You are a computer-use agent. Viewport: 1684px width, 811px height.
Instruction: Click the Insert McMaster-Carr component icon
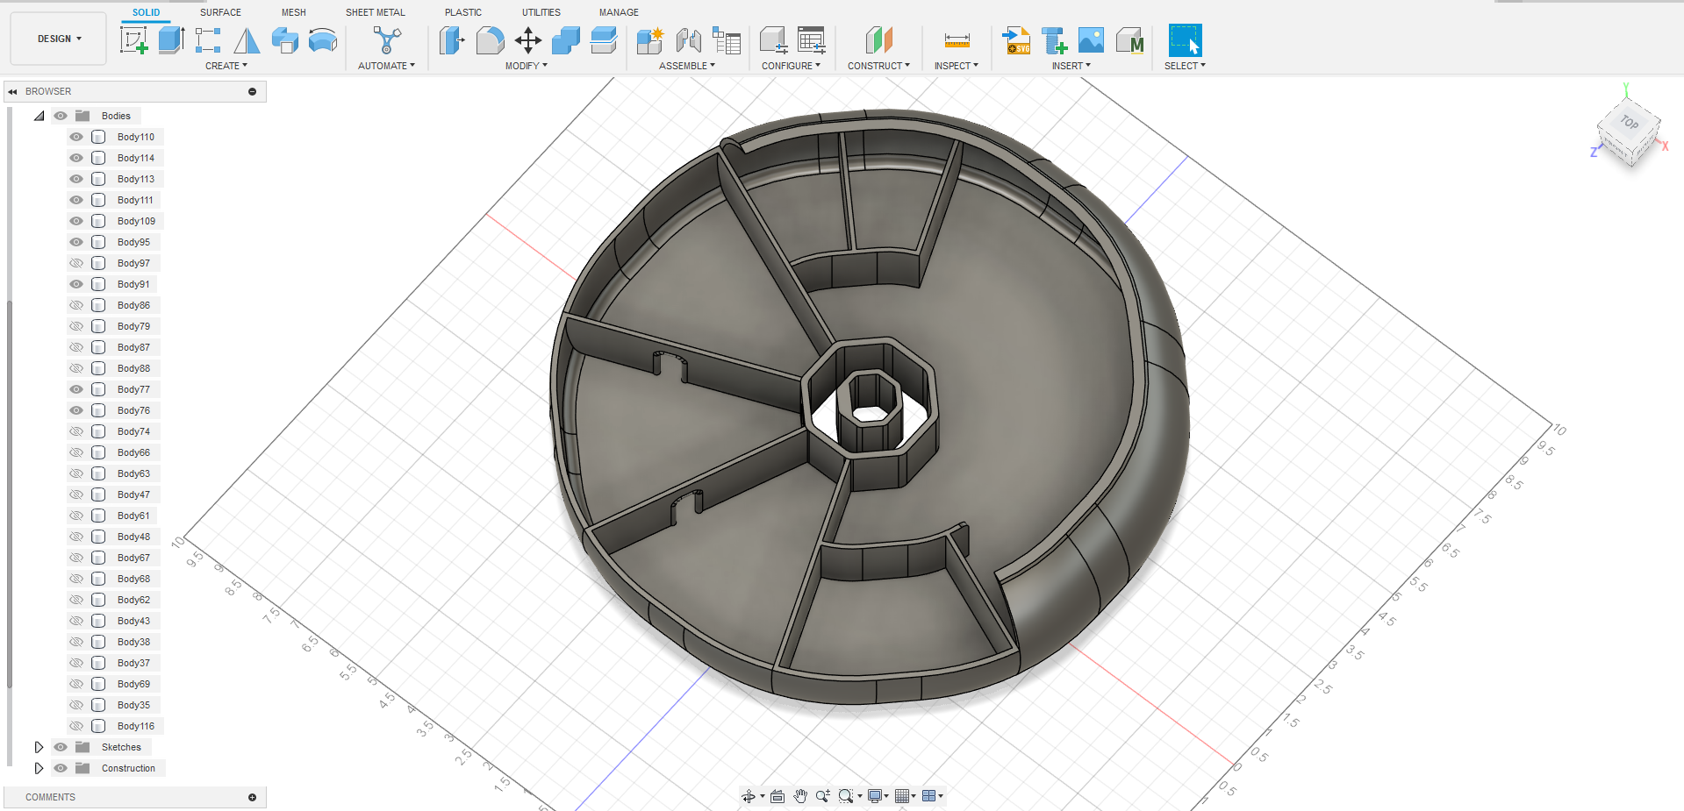coord(1130,40)
